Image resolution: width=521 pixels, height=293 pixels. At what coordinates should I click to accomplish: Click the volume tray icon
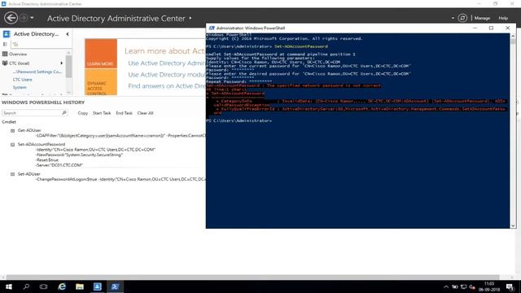click(x=472, y=287)
